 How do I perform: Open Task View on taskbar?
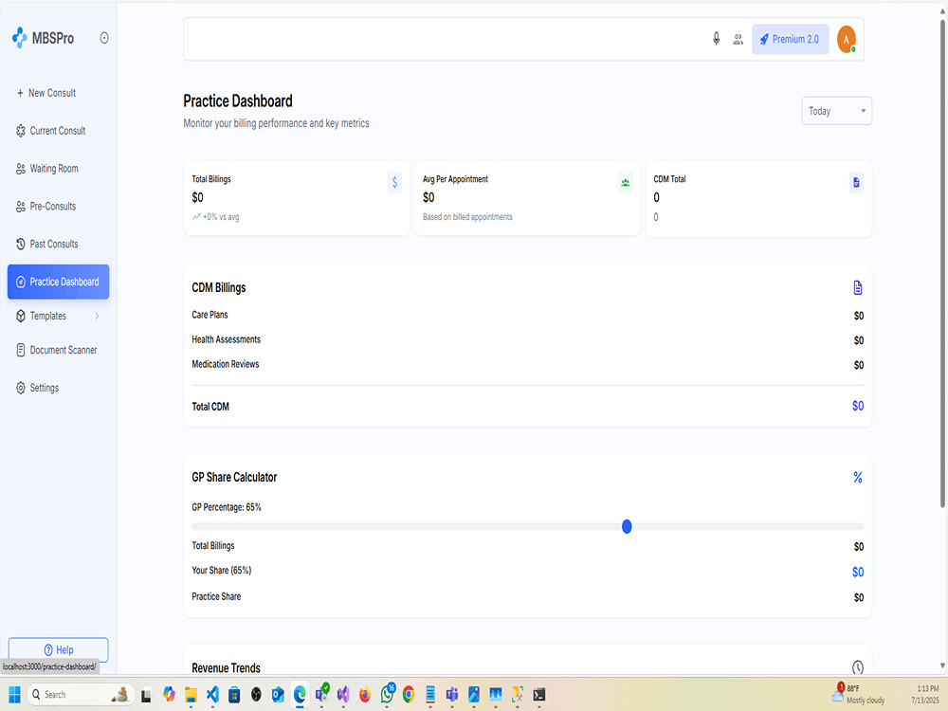point(146,695)
